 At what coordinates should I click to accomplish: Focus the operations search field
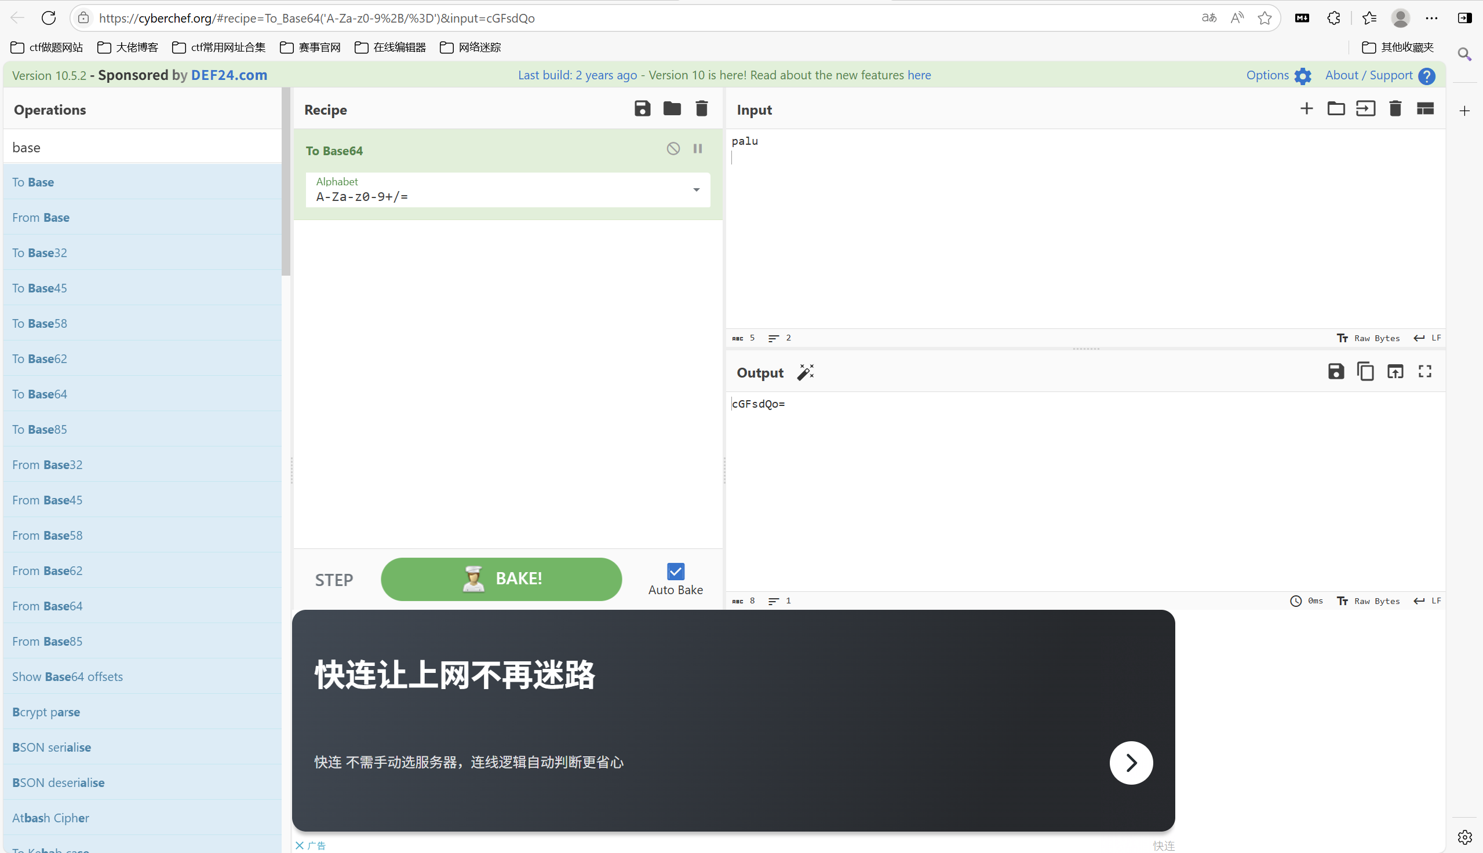coord(143,147)
